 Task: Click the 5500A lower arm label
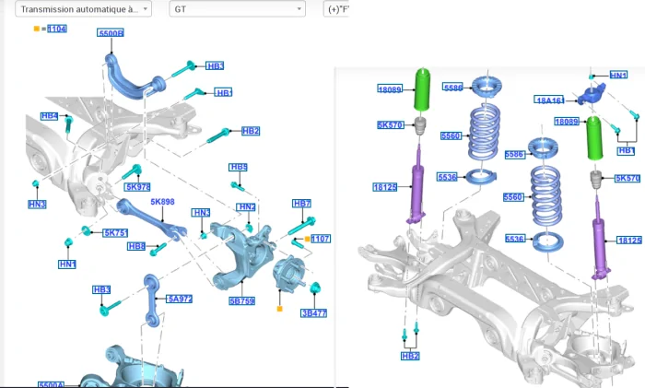[51, 384]
